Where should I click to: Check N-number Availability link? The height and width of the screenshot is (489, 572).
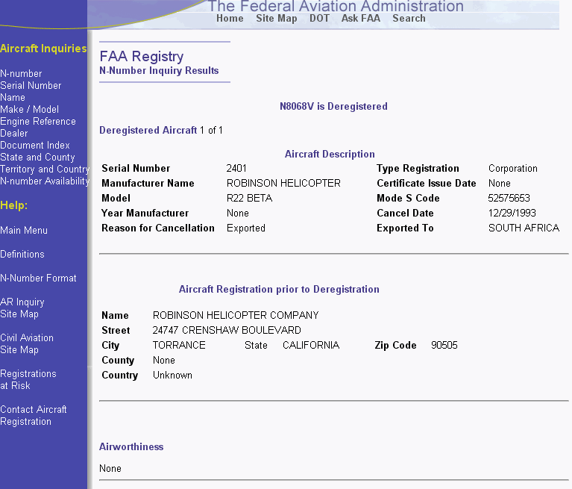click(x=44, y=181)
